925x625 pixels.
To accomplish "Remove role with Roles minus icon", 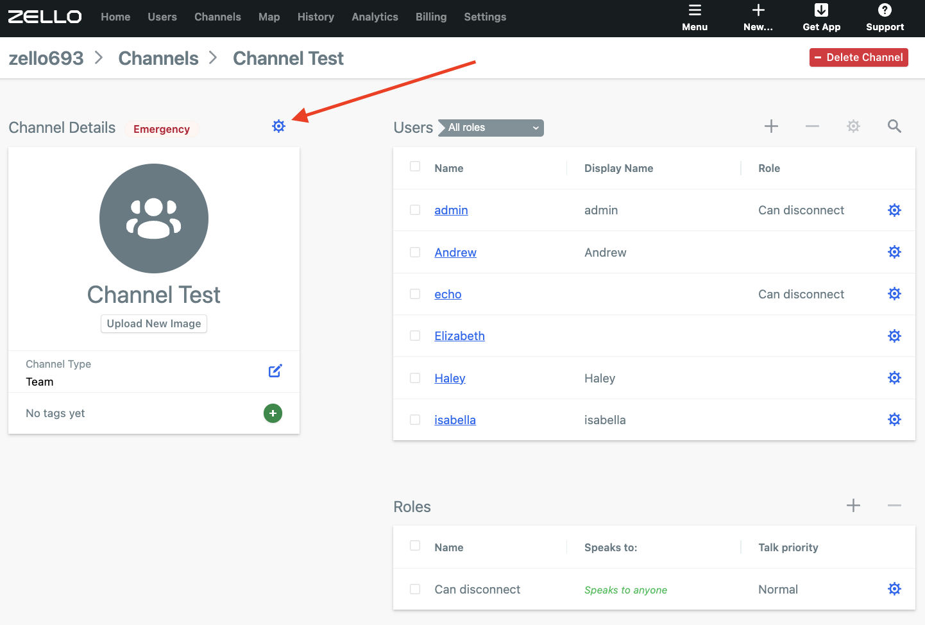I will click(894, 506).
